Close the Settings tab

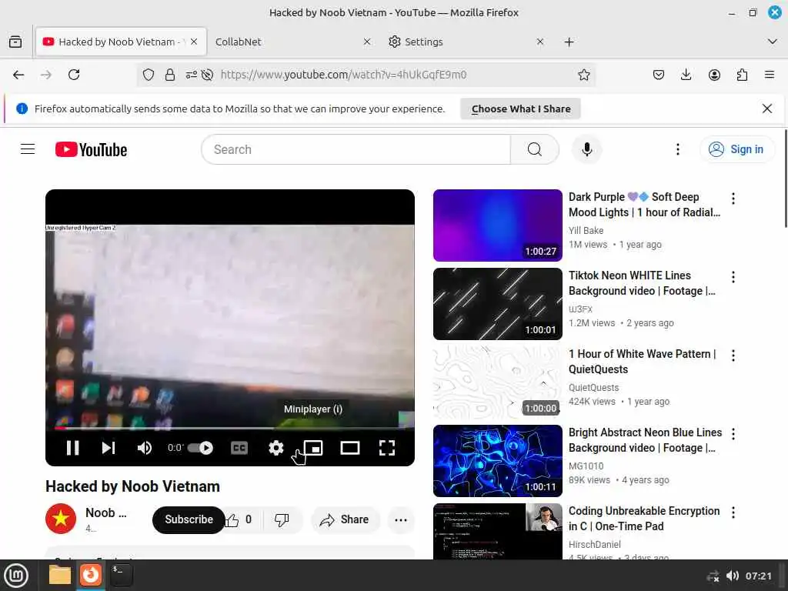pos(539,42)
